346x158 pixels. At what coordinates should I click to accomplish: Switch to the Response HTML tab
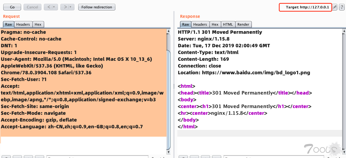(228, 24)
